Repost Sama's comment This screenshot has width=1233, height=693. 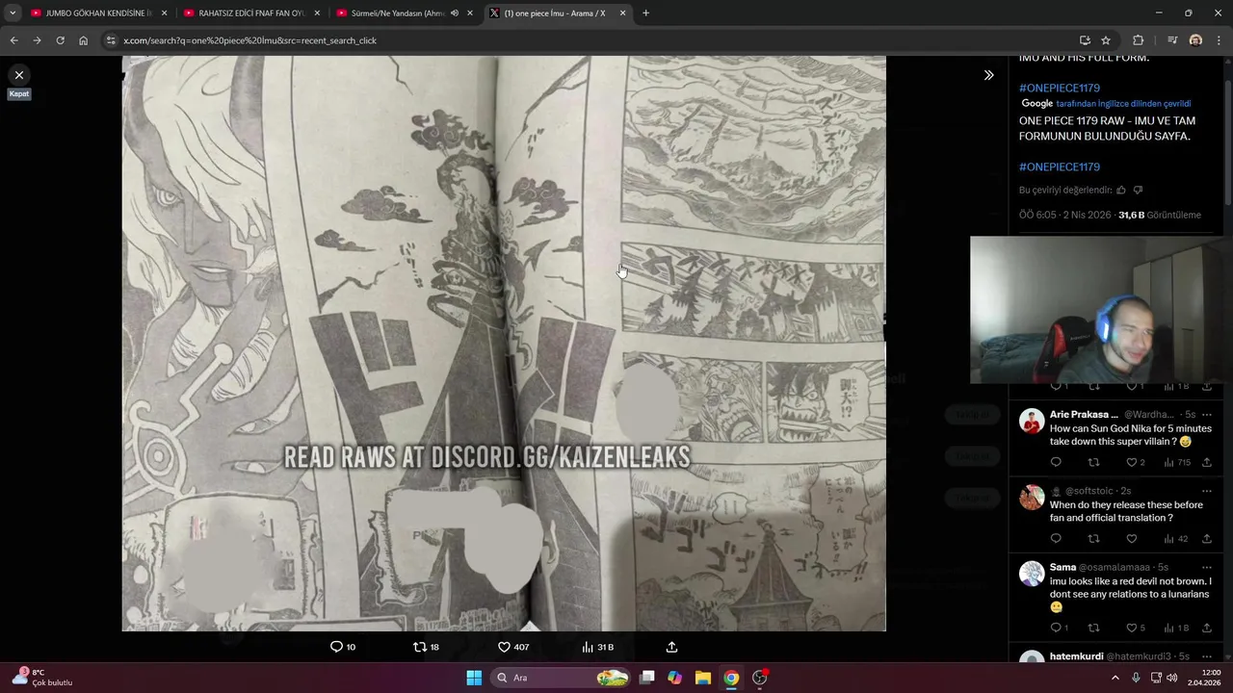(x=1093, y=628)
